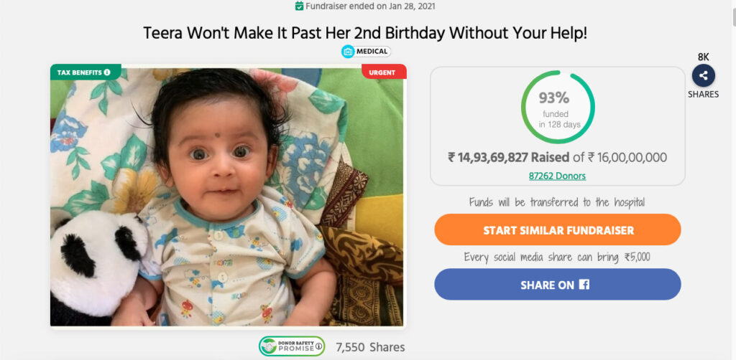This screenshot has height=360, width=736.
Task: Click the round share icon button
Action: (x=703, y=75)
